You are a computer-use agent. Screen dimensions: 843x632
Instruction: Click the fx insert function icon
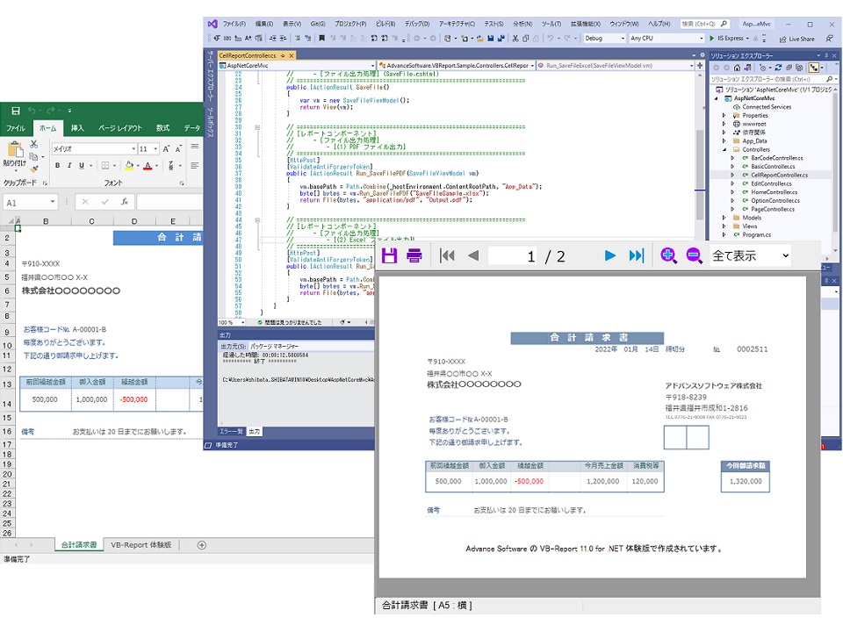tap(124, 202)
